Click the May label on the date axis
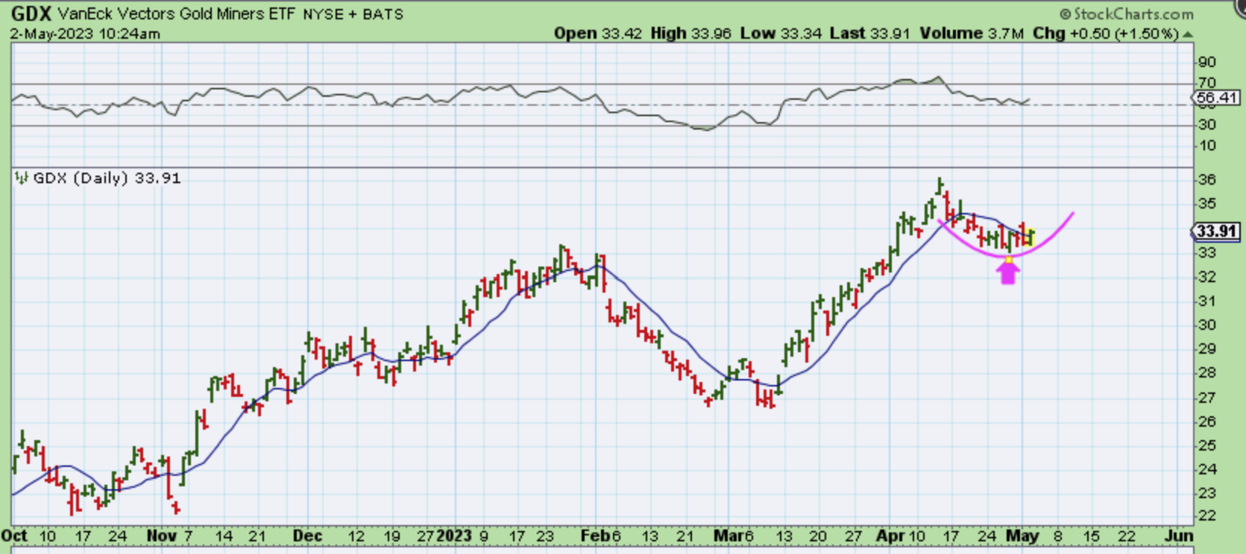 (1022, 536)
